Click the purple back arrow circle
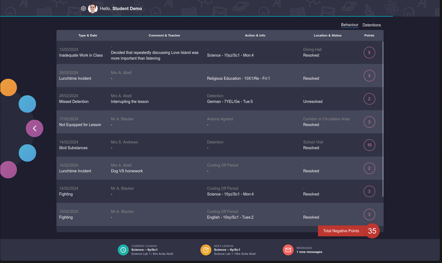 coord(35,128)
